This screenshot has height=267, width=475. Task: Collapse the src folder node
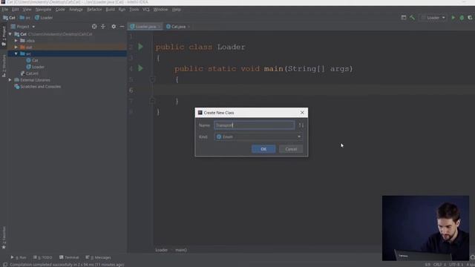(x=16, y=53)
